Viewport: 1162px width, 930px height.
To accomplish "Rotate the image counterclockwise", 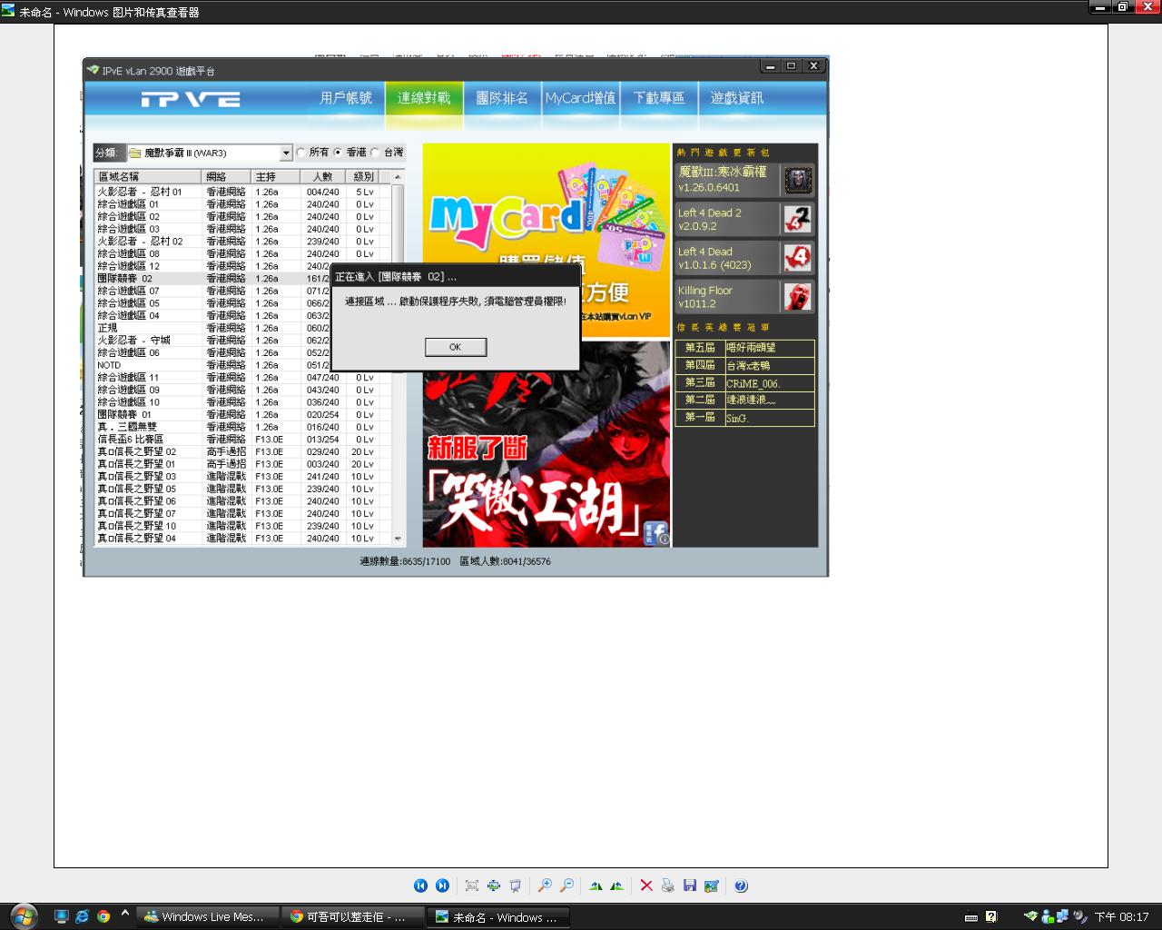I will point(617,885).
